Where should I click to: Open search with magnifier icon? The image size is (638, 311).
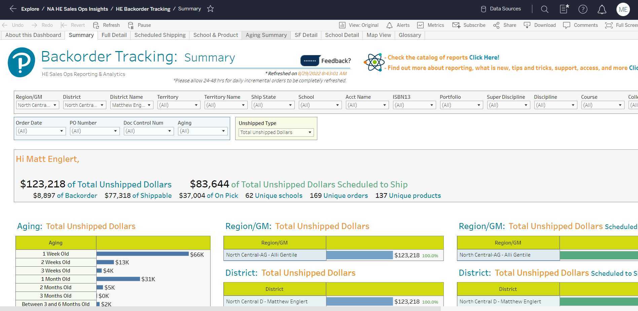point(544,9)
